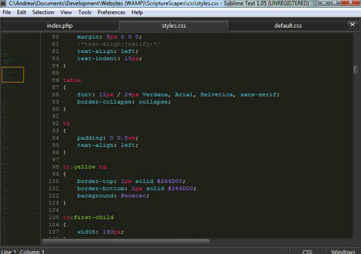Switch to the index.php tab

tap(60, 26)
